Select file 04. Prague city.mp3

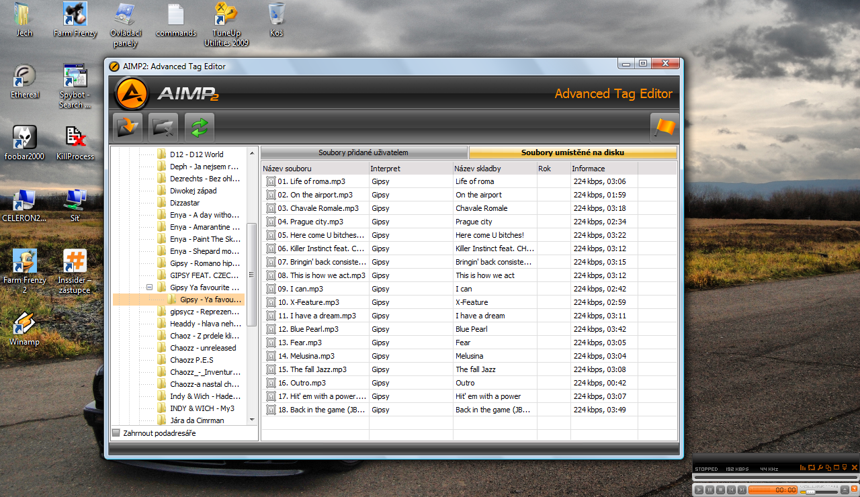310,222
